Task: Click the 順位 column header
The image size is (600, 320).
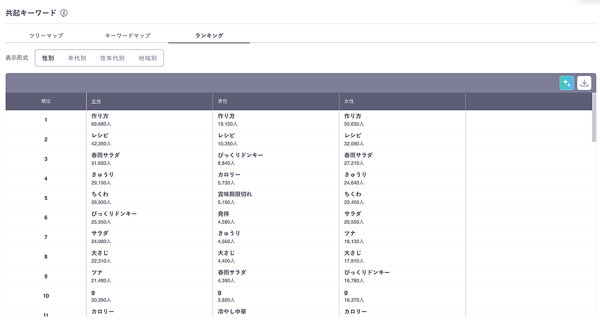Action: tap(46, 101)
